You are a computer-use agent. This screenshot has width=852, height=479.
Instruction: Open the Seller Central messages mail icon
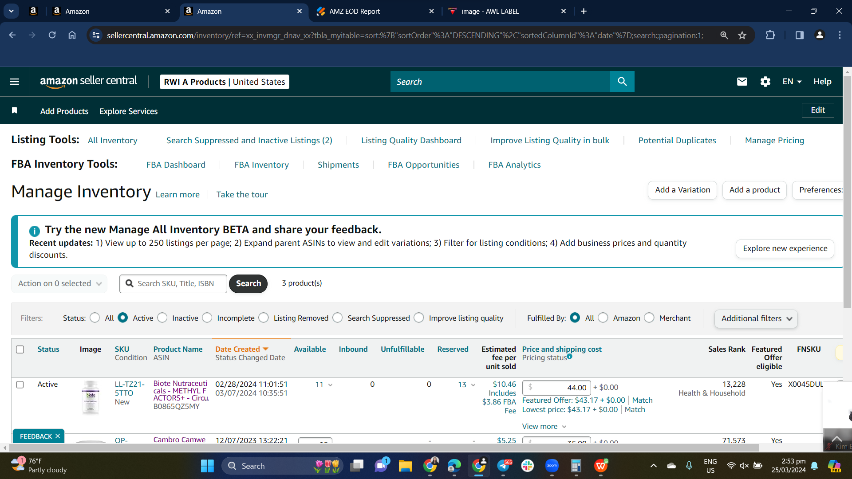742,82
